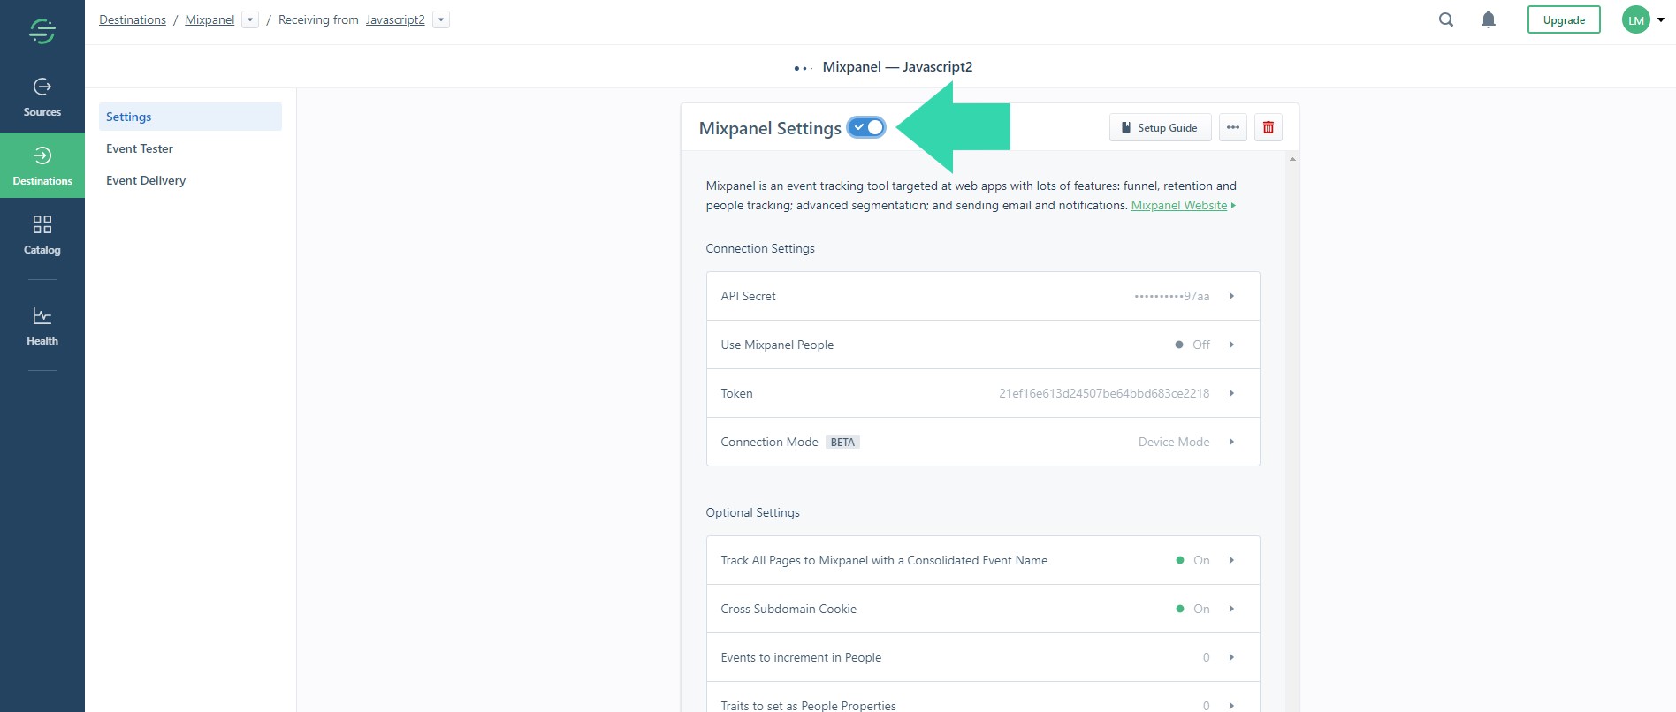Select the Event Tester tab
This screenshot has height=712, width=1676.
coord(140,148)
